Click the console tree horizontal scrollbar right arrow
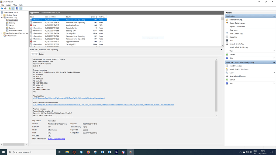Viewport: 276px width, 155px height. [x=27, y=145]
